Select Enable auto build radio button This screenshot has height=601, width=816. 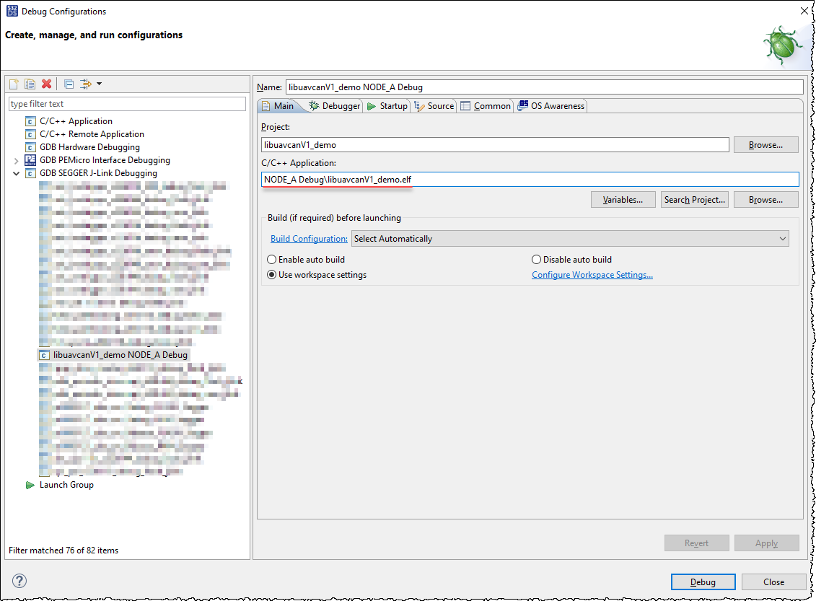tap(272, 260)
